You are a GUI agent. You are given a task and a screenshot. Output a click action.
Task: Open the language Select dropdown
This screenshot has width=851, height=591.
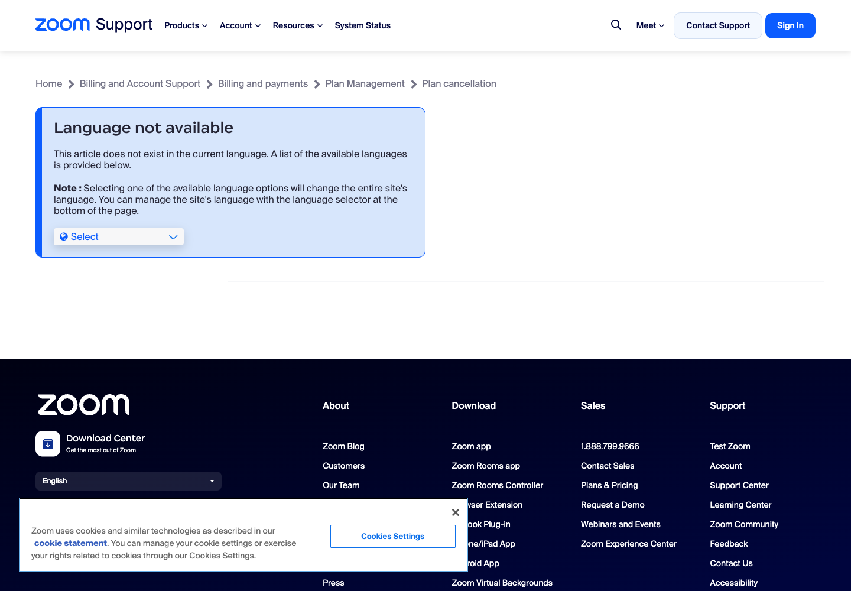point(119,237)
